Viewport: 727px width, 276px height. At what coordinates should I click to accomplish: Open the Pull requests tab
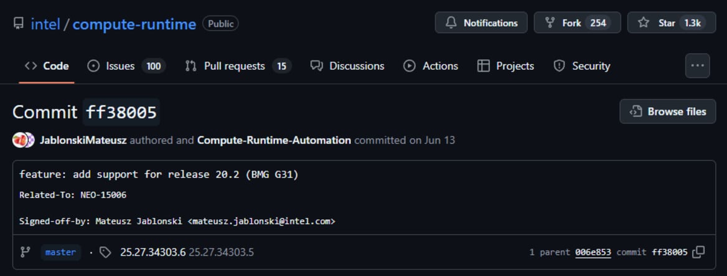[x=238, y=66]
